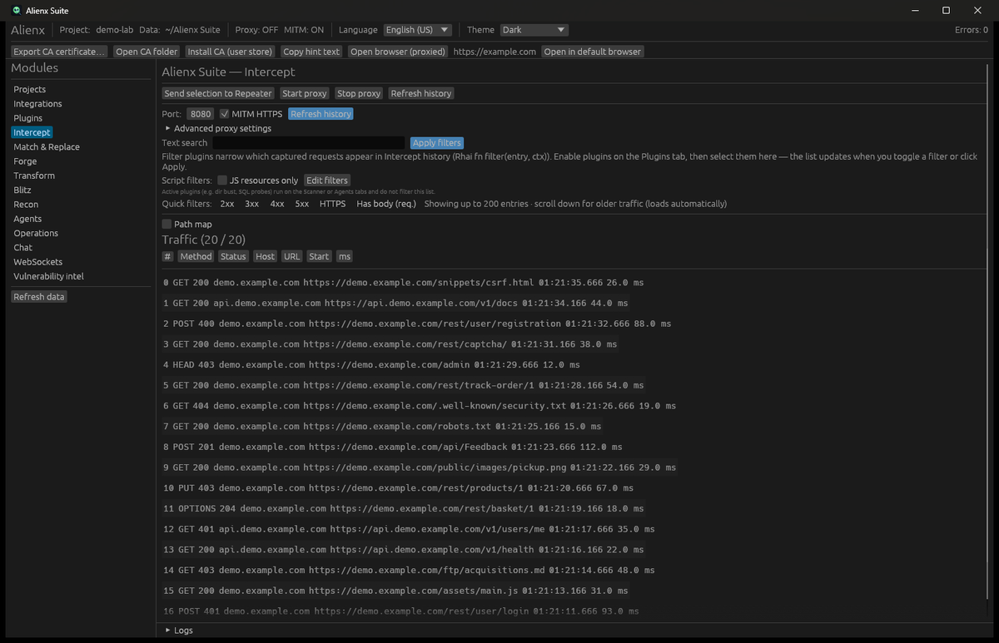Open the Blitz module
Viewport: 999px width, 643px height.
click(22, 190)
